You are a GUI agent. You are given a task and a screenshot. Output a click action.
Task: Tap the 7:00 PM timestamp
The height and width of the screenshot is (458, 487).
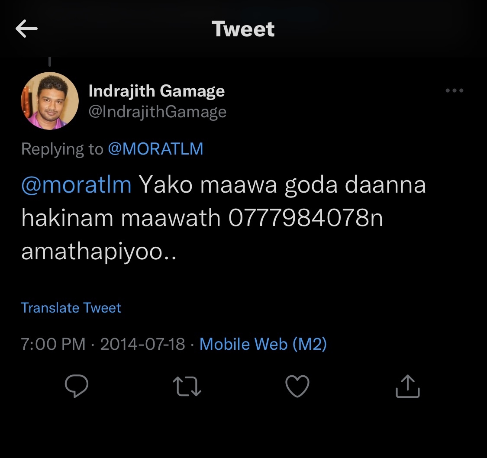(53, 344)
